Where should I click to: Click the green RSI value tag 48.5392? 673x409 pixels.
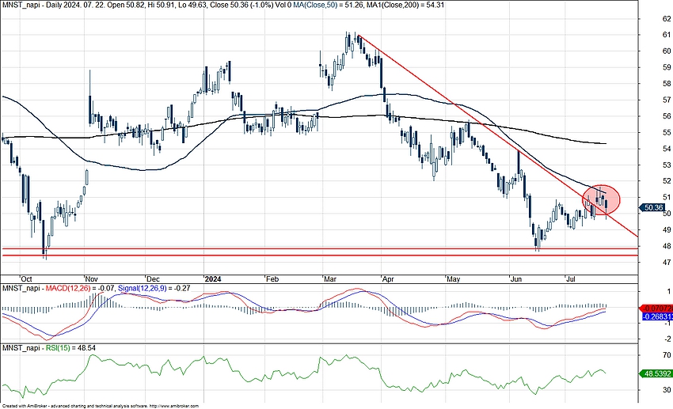pyautogui.click(x=656, y=371)
